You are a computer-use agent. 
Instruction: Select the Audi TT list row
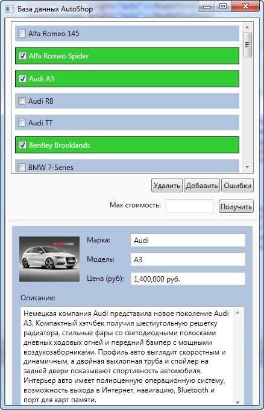(x=127, y=122)
